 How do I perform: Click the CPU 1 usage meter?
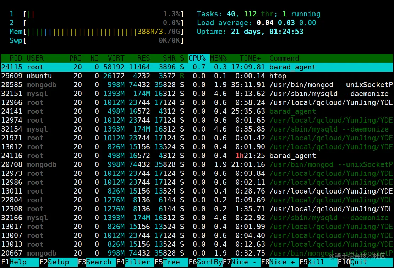click(x=97, y=14)
